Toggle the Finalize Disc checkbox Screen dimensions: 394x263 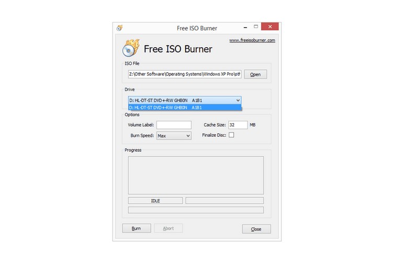231,135
